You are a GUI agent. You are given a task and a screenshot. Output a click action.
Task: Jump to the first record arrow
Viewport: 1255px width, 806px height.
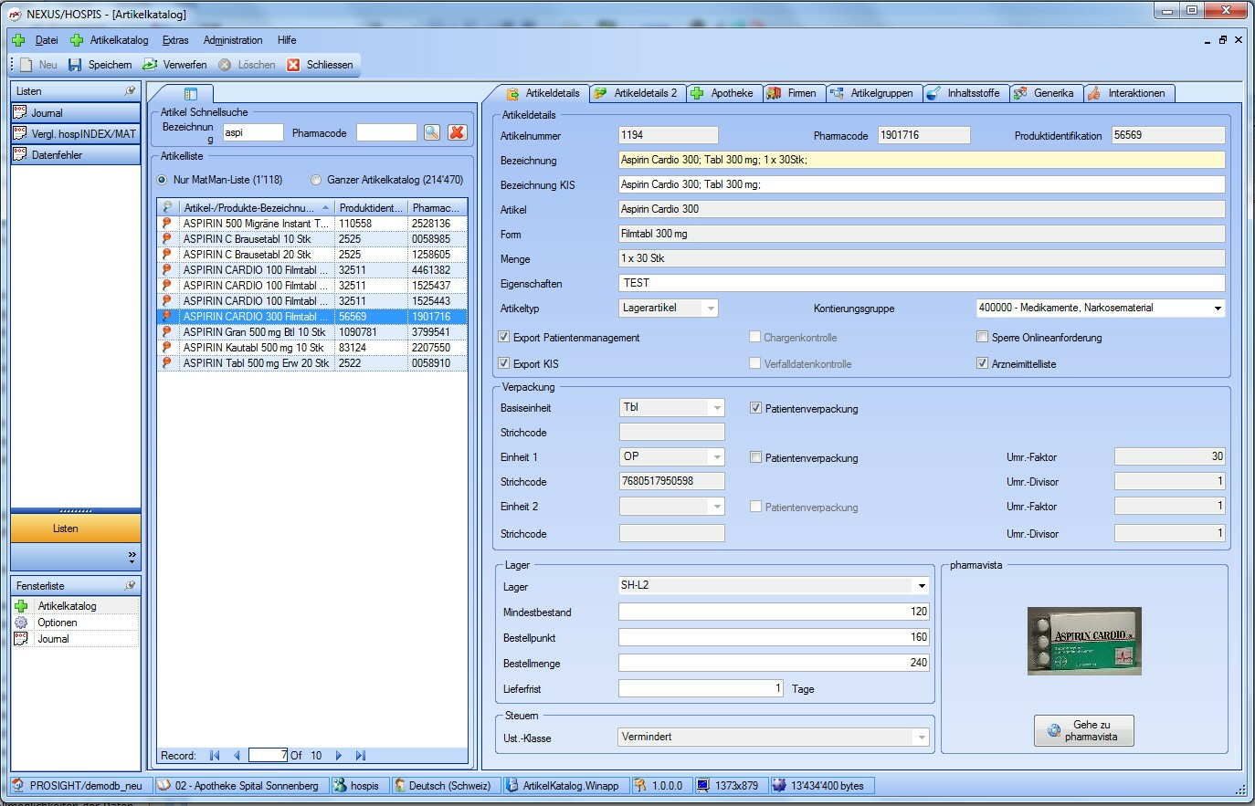pyautogui.click(x=215, y=756)
